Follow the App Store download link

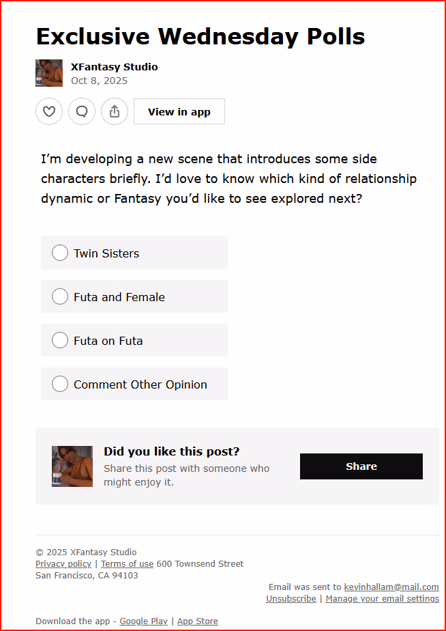click(x=198, y=621)
